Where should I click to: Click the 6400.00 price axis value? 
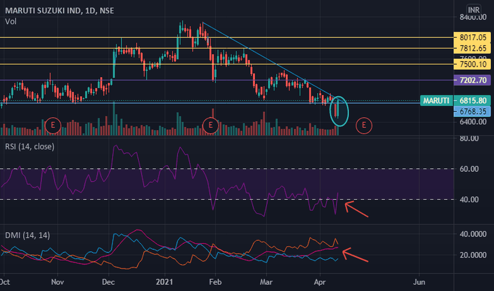[x=473, y=122]
